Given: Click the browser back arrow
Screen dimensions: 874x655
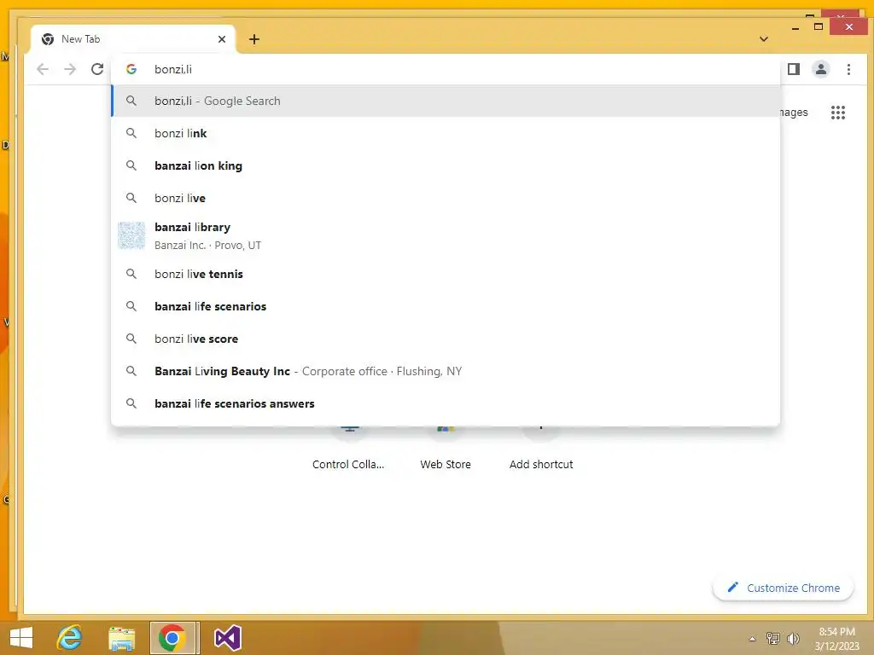Looking at the screenshot, I should pos(43,69).
